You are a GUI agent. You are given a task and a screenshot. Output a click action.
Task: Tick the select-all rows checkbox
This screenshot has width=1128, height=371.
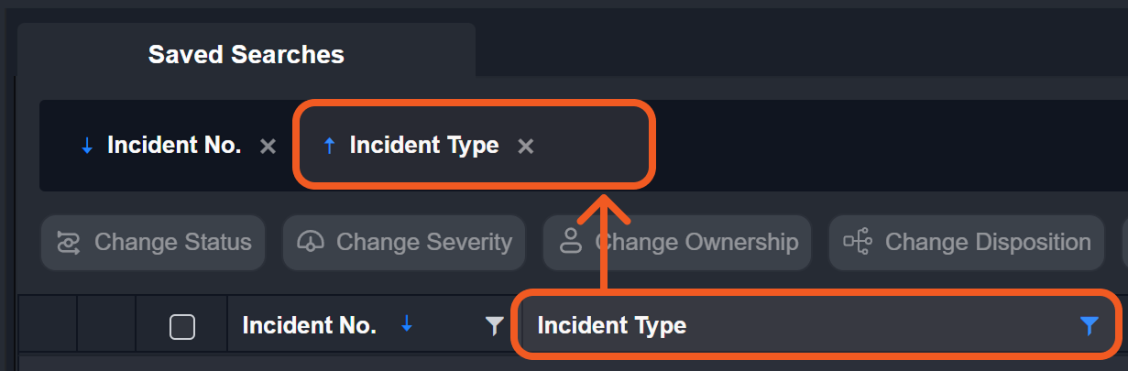[x=182, y=326]
